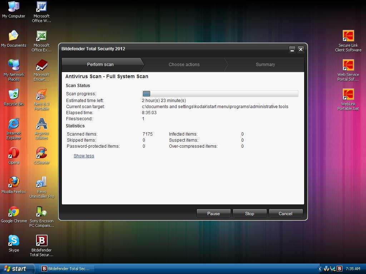366x274 pixels.
Task: Click estimated time '2 hour(s) 23 minute(s)'
Action: [164, 101]
